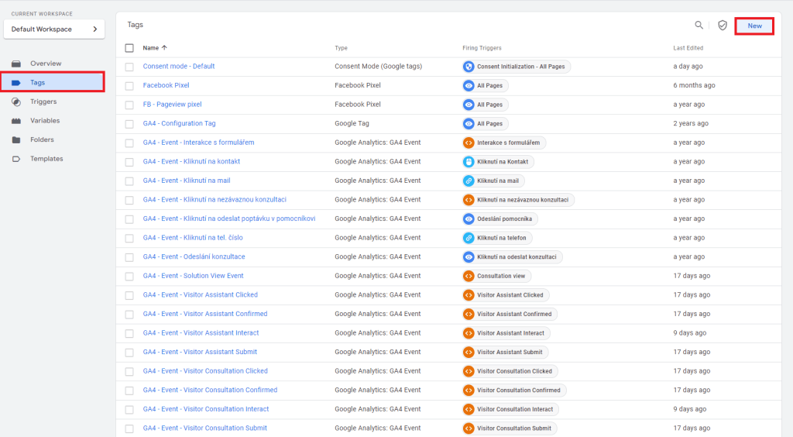Select the Tags sidebar item
The image size is (793, 437).
(x=53, y=82)
